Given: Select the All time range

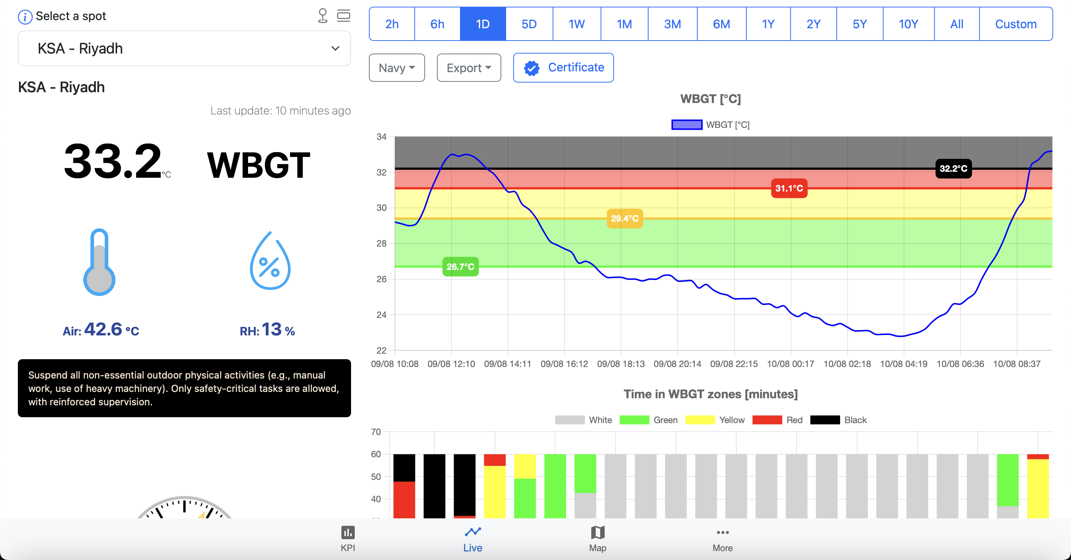Looking at the screenshot, I should pyautogui.click(x=957, y=24).
